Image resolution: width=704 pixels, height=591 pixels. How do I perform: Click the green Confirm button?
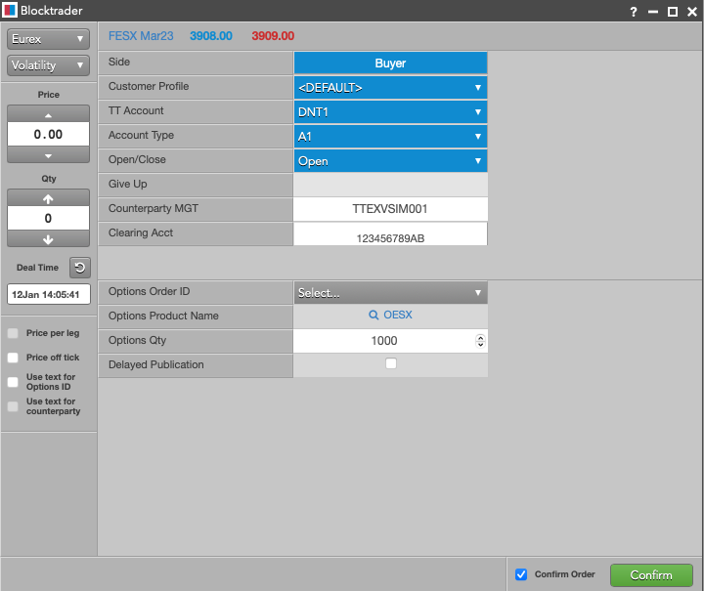tap(651, 575)
